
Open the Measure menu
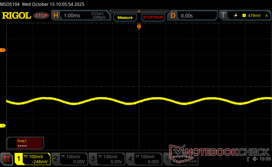pos(125,17)
